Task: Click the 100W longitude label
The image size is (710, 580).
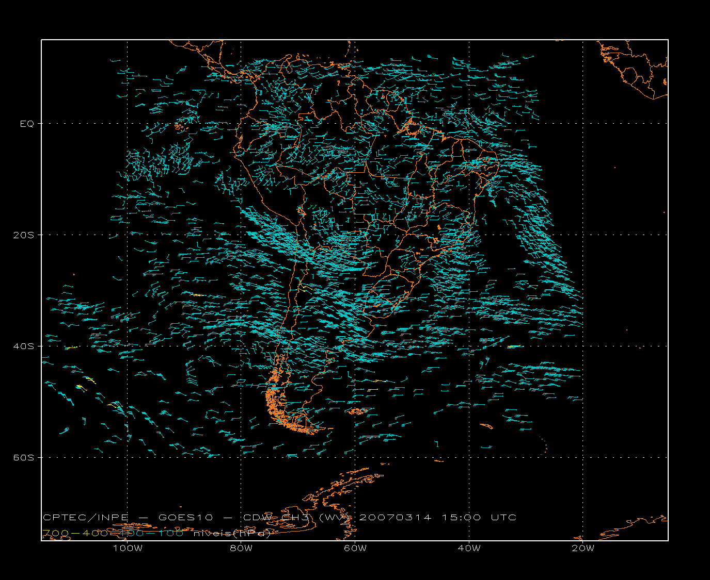Action: pyautogui.click(x=128, y=548)
